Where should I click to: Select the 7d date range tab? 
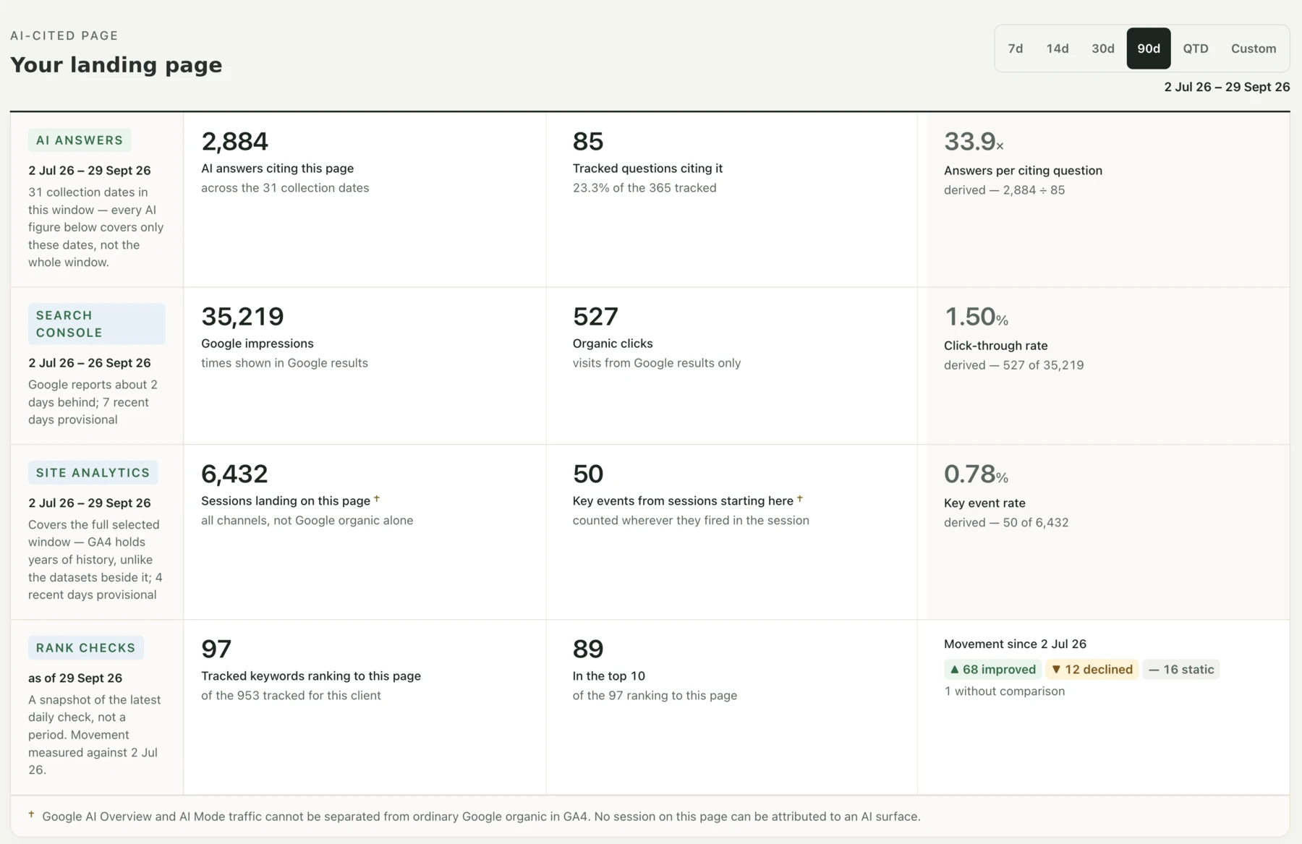coord(1015,48)
